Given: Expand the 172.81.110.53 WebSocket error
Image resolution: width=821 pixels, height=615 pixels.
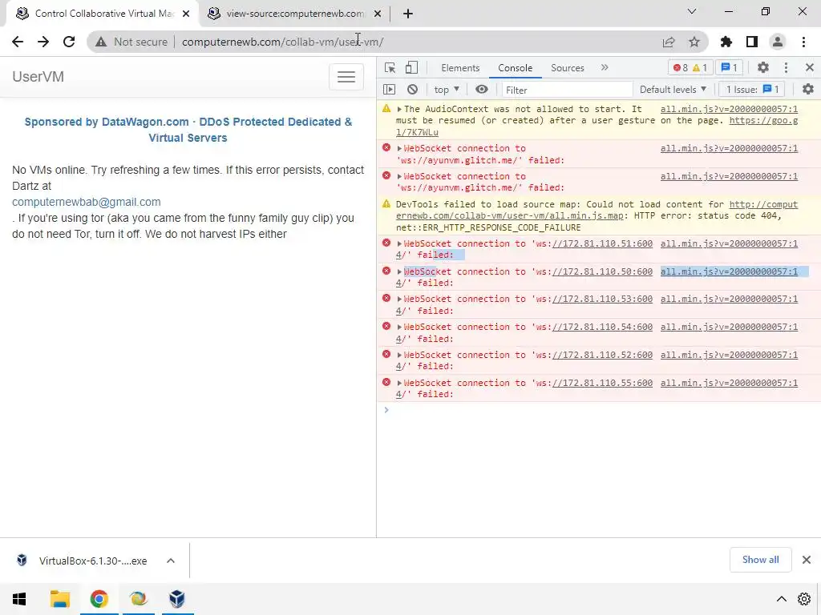Looking at the screenshot, I should [x=399, y=299].
